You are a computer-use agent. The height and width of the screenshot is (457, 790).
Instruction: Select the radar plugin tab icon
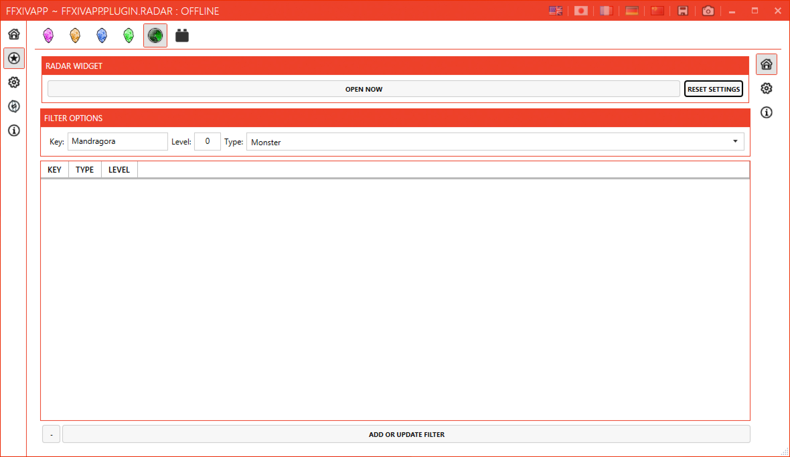pos(155,35)
